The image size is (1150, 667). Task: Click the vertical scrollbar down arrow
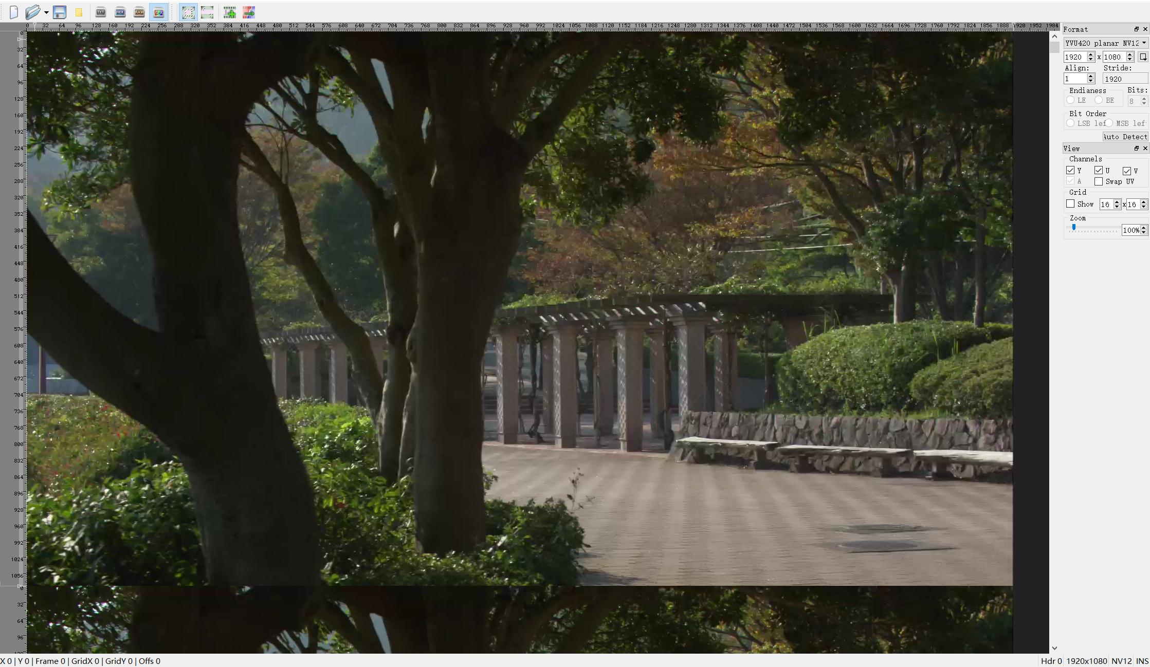pyautogui.click(x=1054, y=649)
